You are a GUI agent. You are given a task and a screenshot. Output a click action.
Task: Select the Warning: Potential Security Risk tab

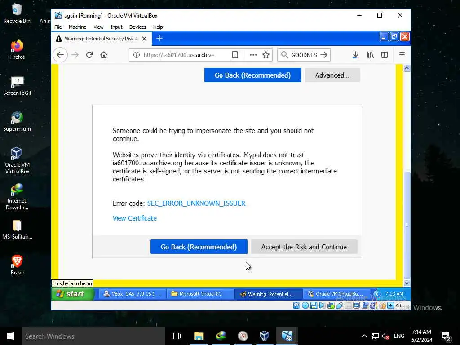102,39
